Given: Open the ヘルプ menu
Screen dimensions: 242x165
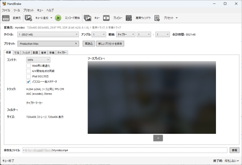Looking at the screenshot, I should coord(50,10).
